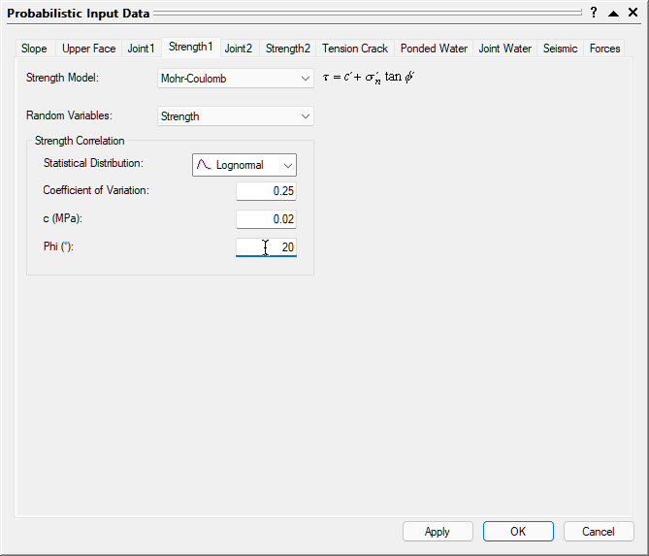Select the Strength1 tab
The width and height of the screenshot is (649, 556).
coord(190,47)
